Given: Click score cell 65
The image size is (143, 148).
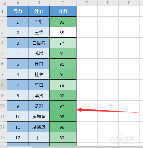Looking at the screenshot, I should pos(63,32).
